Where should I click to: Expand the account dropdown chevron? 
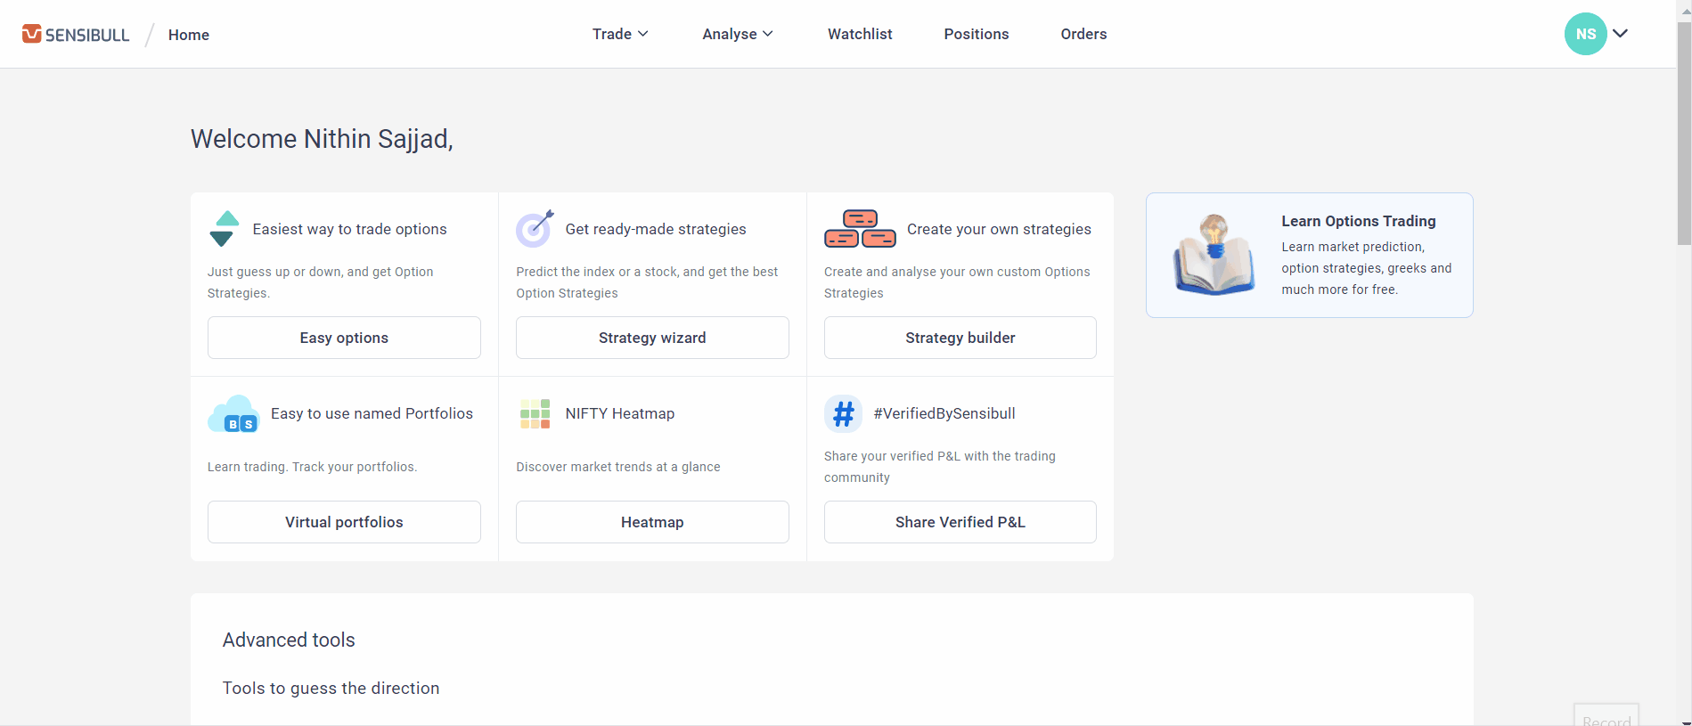tap(1621, 34)
